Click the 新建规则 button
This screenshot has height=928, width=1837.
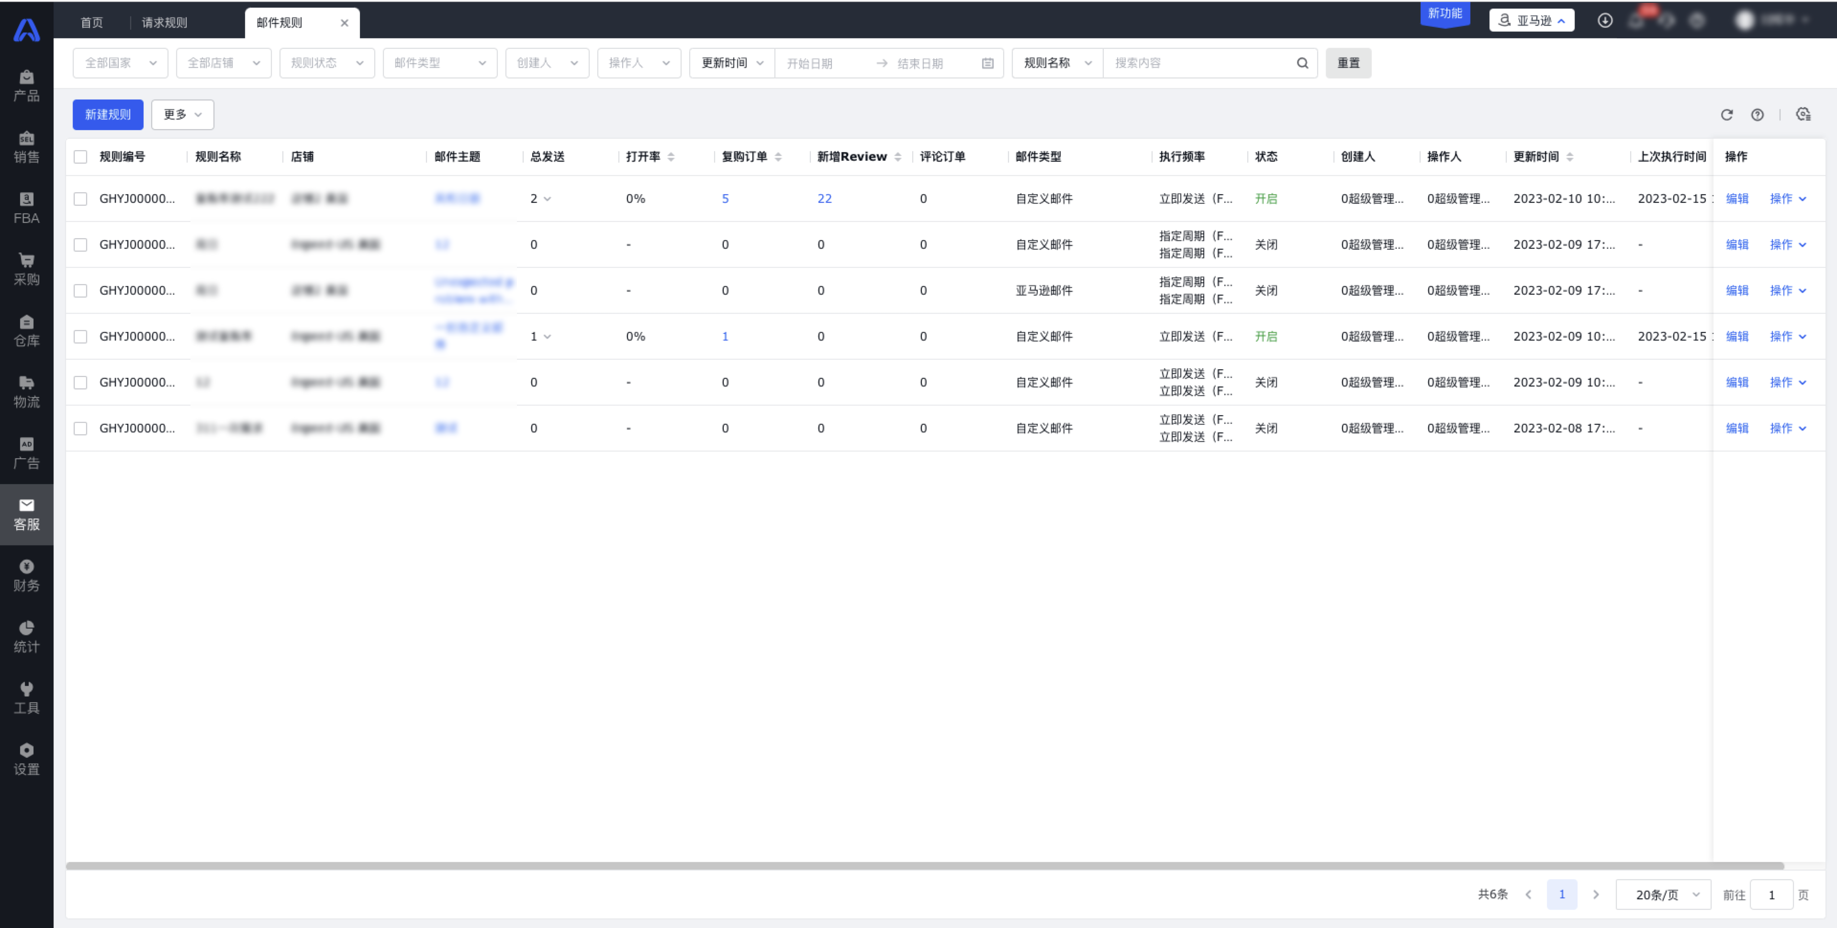point(108,115)
